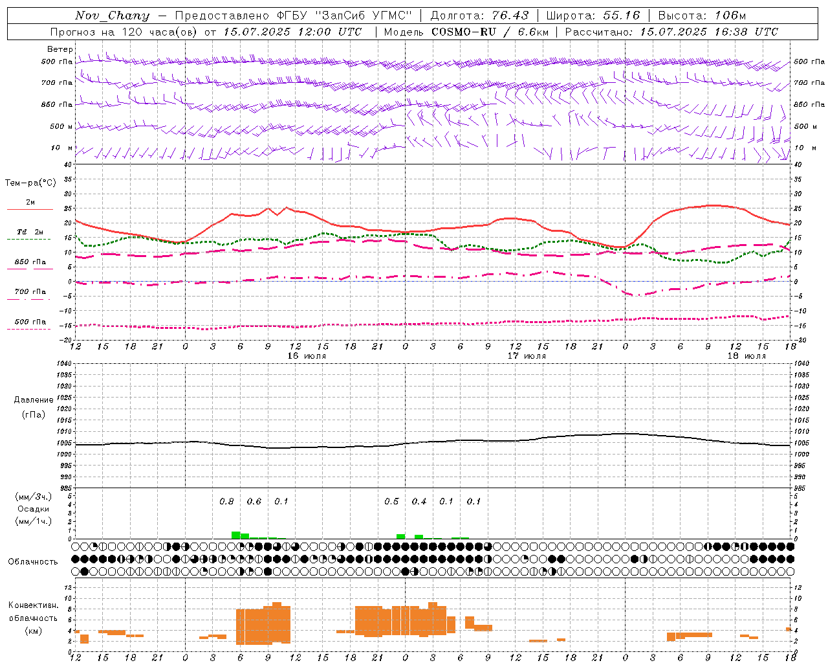
Task: Click the green precipitation bar below 0.5
Action: 401,536
